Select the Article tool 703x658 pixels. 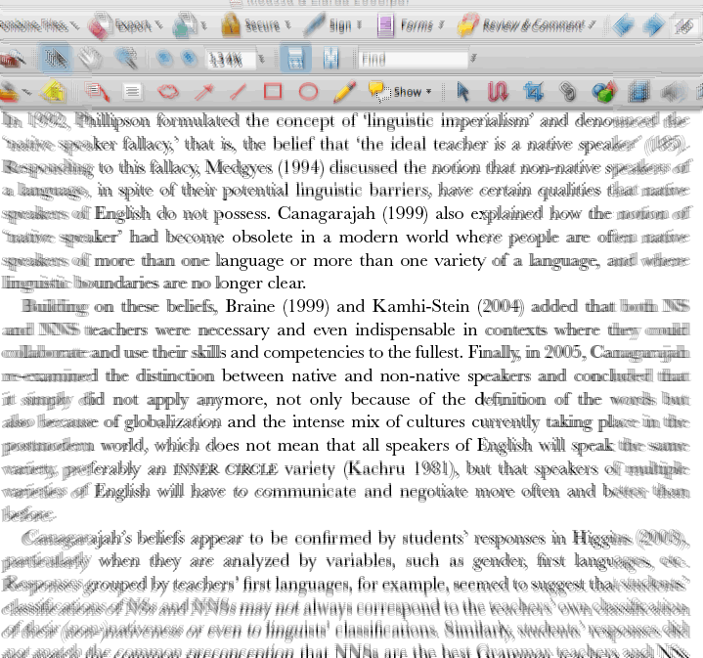[498, 93]
